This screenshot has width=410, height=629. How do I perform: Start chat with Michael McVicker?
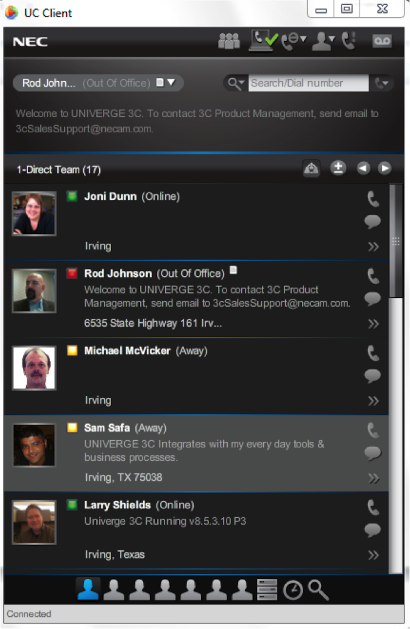[372, 376]
